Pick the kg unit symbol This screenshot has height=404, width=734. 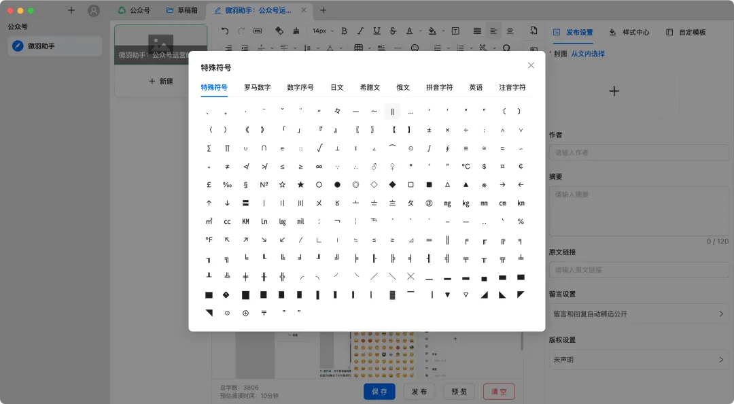(x=466, y=203)
